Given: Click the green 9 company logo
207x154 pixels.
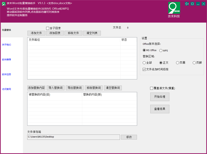Looking at the screenshot, I should (x=174, y=8).
